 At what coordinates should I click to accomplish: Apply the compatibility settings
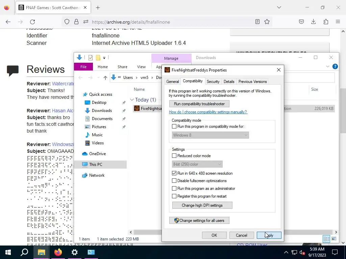269,235
